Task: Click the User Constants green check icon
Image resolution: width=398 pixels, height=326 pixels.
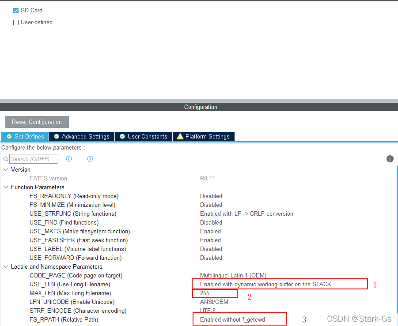Action: [x=122, y=136]
